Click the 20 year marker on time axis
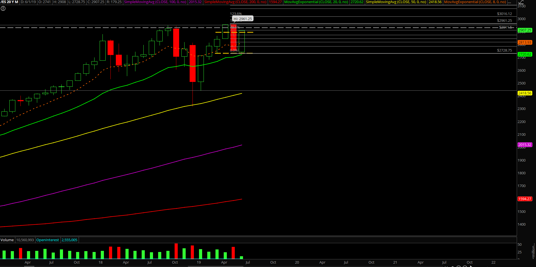536x267 pixels. (297, 262)
